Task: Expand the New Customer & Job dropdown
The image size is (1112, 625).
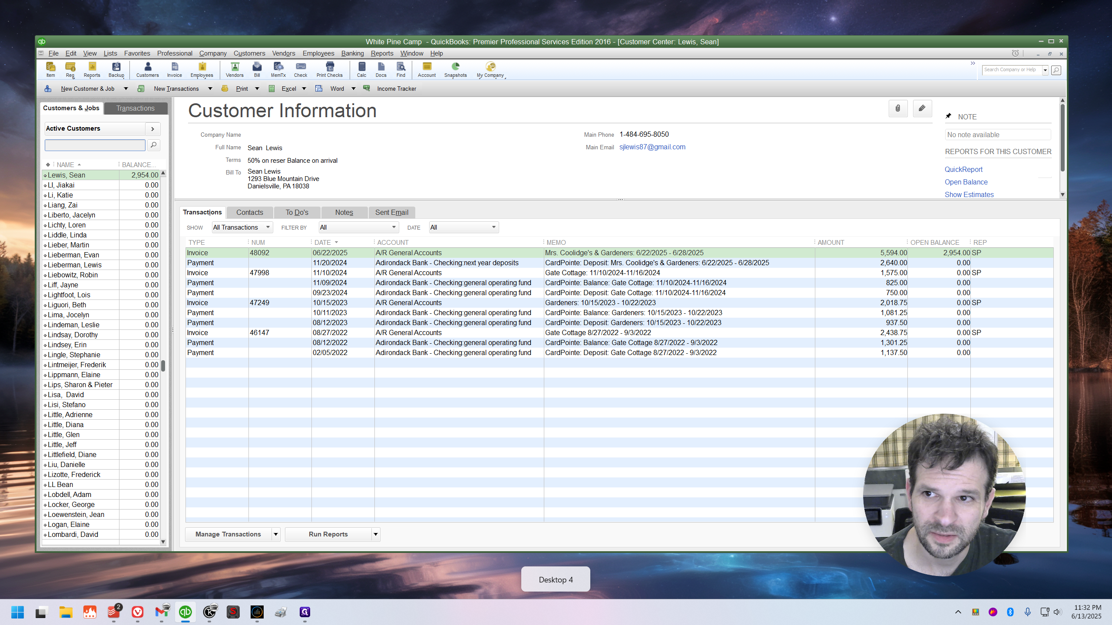Action: [126, 89]
